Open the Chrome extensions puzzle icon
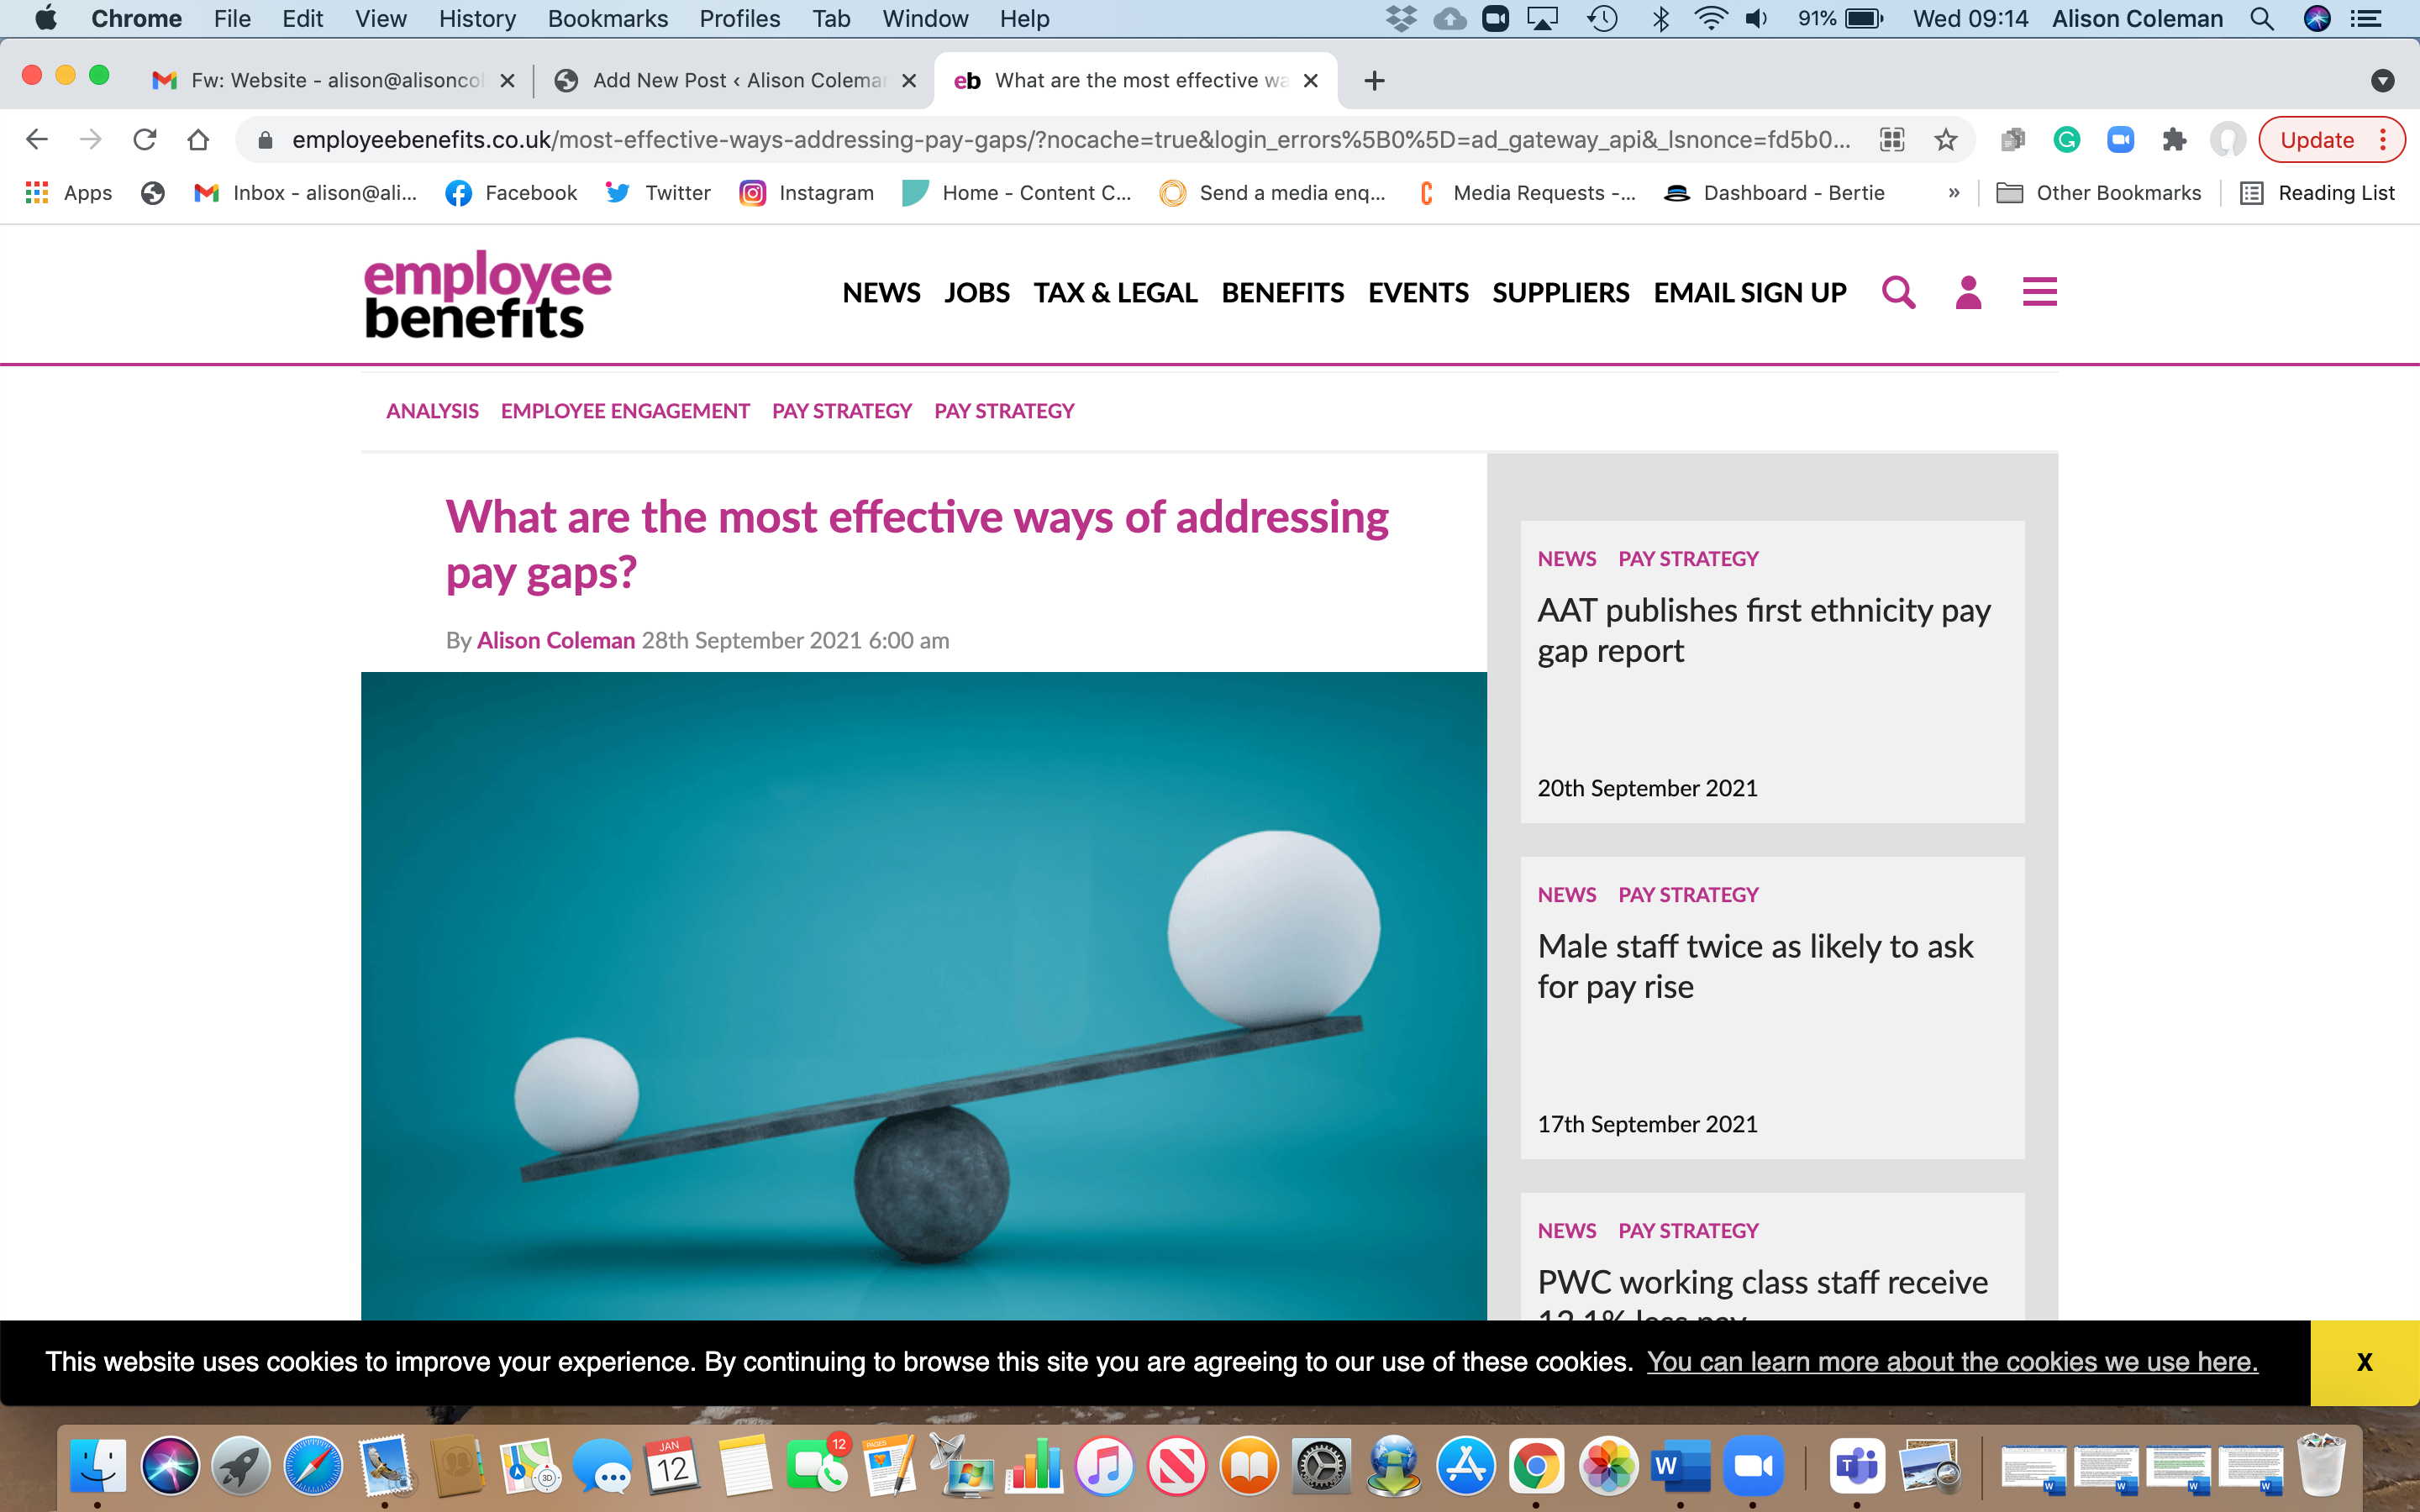 tap(2174, 140)
